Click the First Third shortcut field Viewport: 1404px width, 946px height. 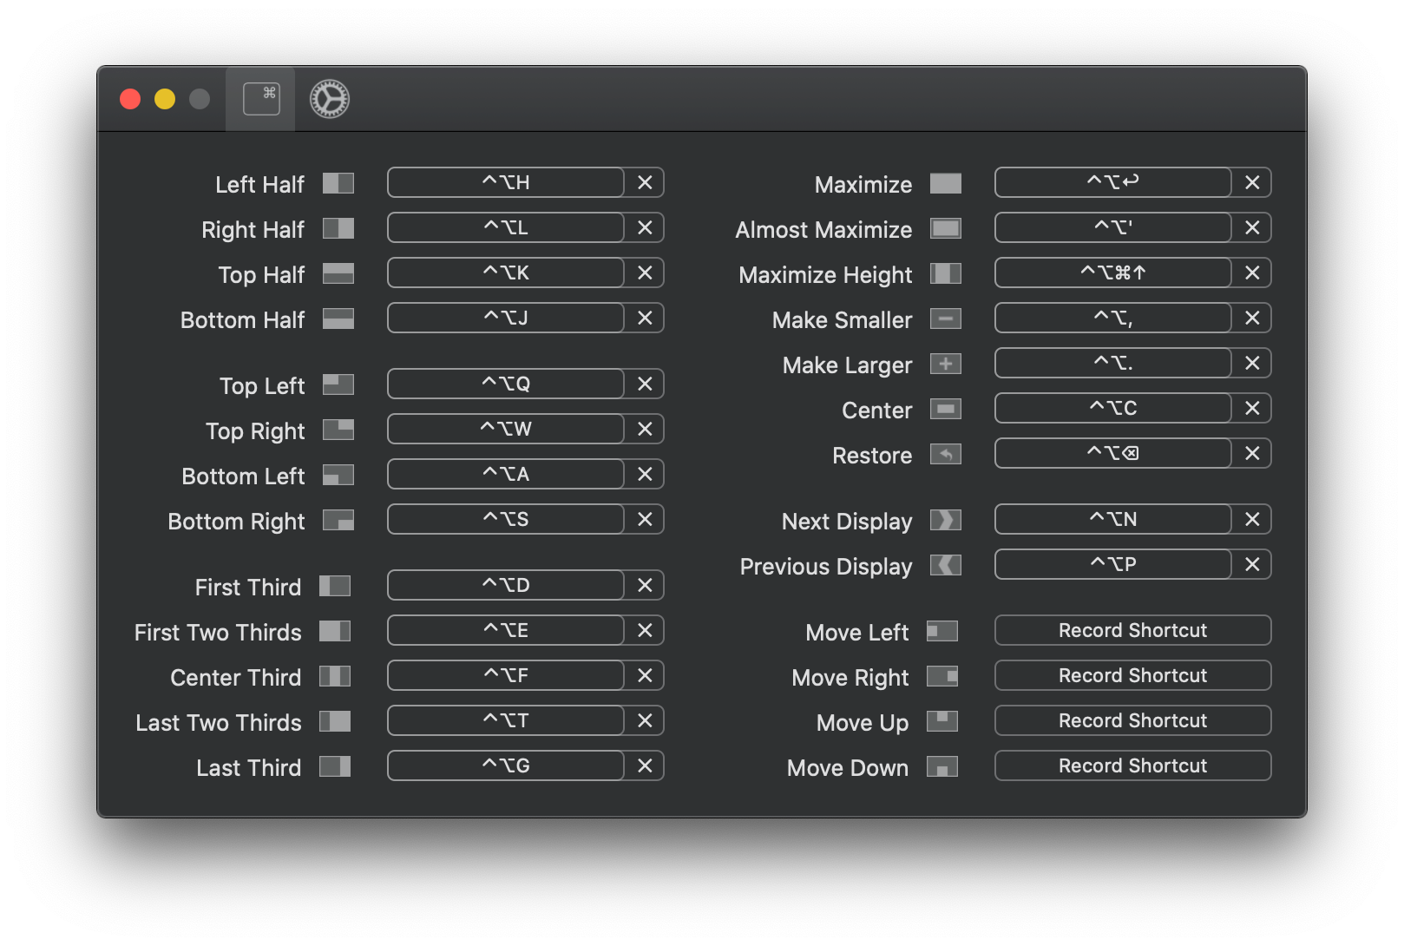coord(505,585)
